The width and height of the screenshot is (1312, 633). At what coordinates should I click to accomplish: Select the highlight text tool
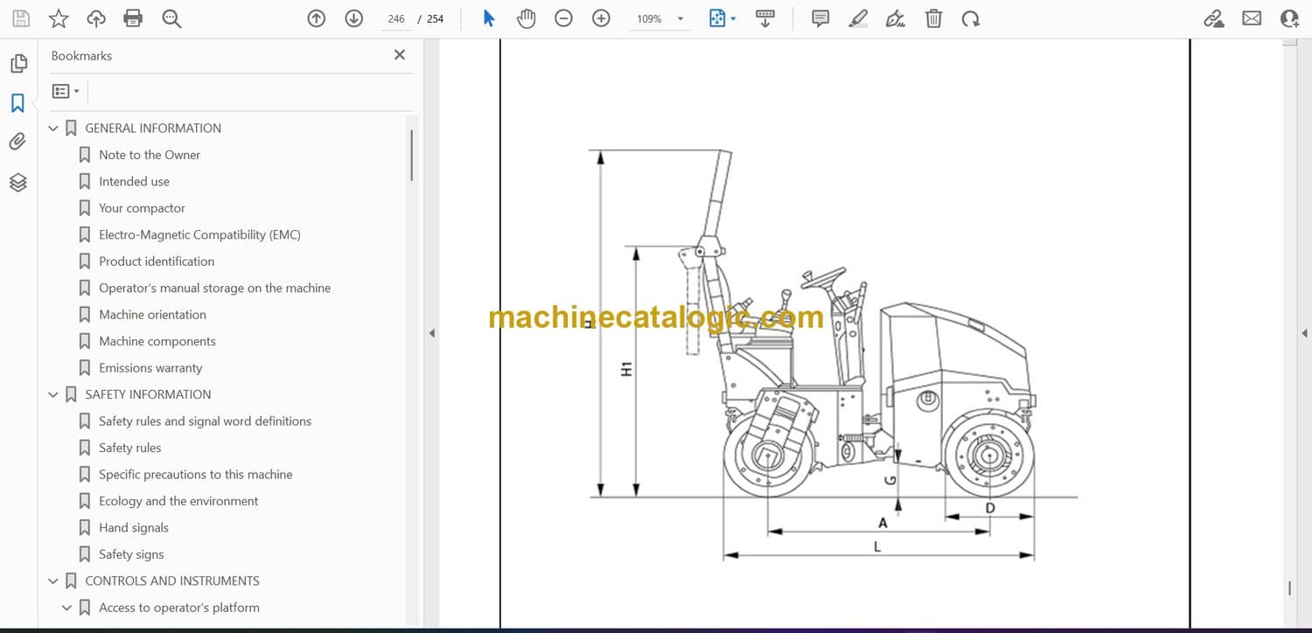click(858, 18)
